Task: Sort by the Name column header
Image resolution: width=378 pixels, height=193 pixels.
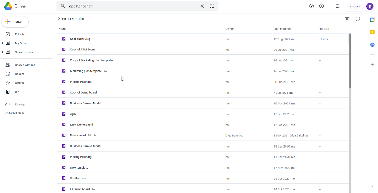Action: point(62,29)
